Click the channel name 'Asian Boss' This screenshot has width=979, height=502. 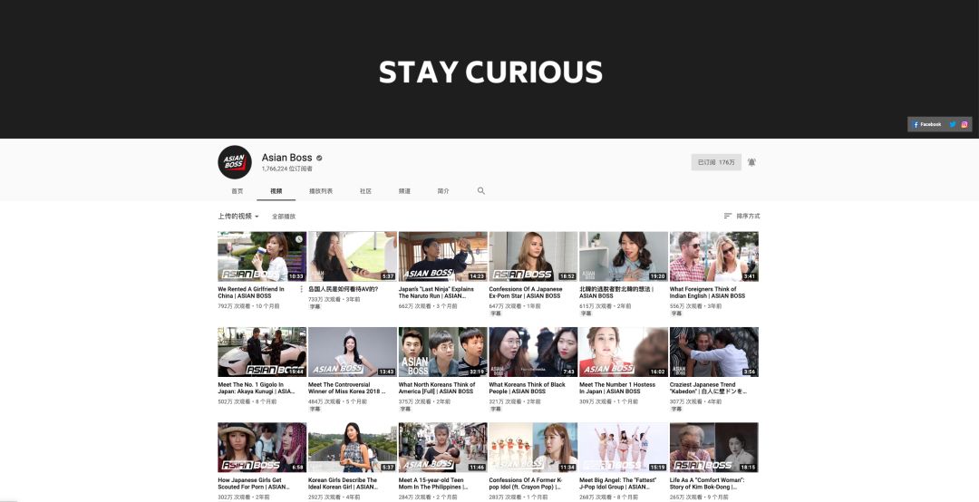286,158
